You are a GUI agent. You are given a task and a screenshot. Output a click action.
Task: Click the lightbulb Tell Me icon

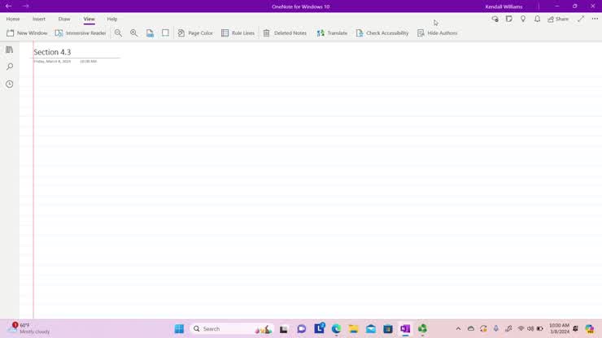point(523,19)
